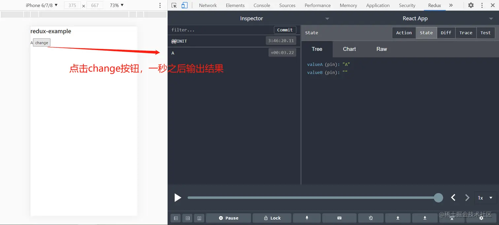Viewport: 499px width, 225px height.
Task: Switch to the Sources tab
Action: [x=287, y=5]
